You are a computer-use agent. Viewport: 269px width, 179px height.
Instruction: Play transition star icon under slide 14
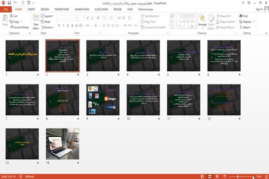point(78,163)
